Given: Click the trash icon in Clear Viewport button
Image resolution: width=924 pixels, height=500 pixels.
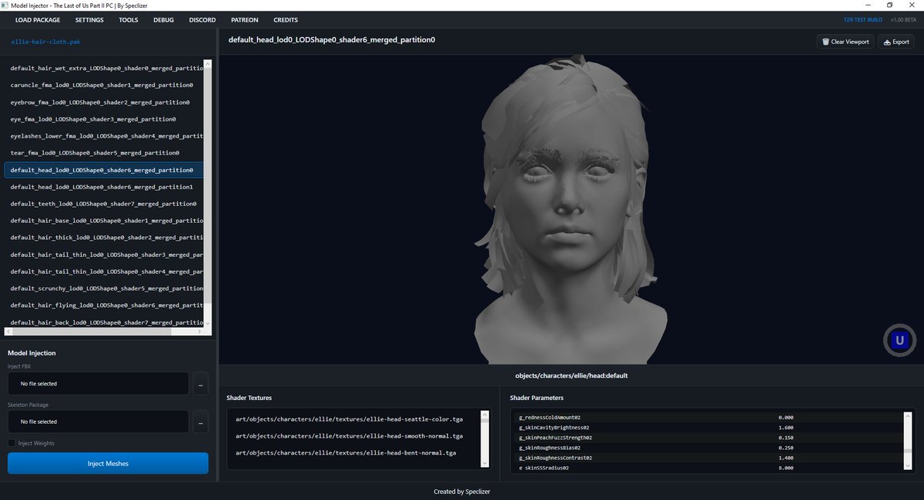Looking at the screenshot, I should pos(827,42).
